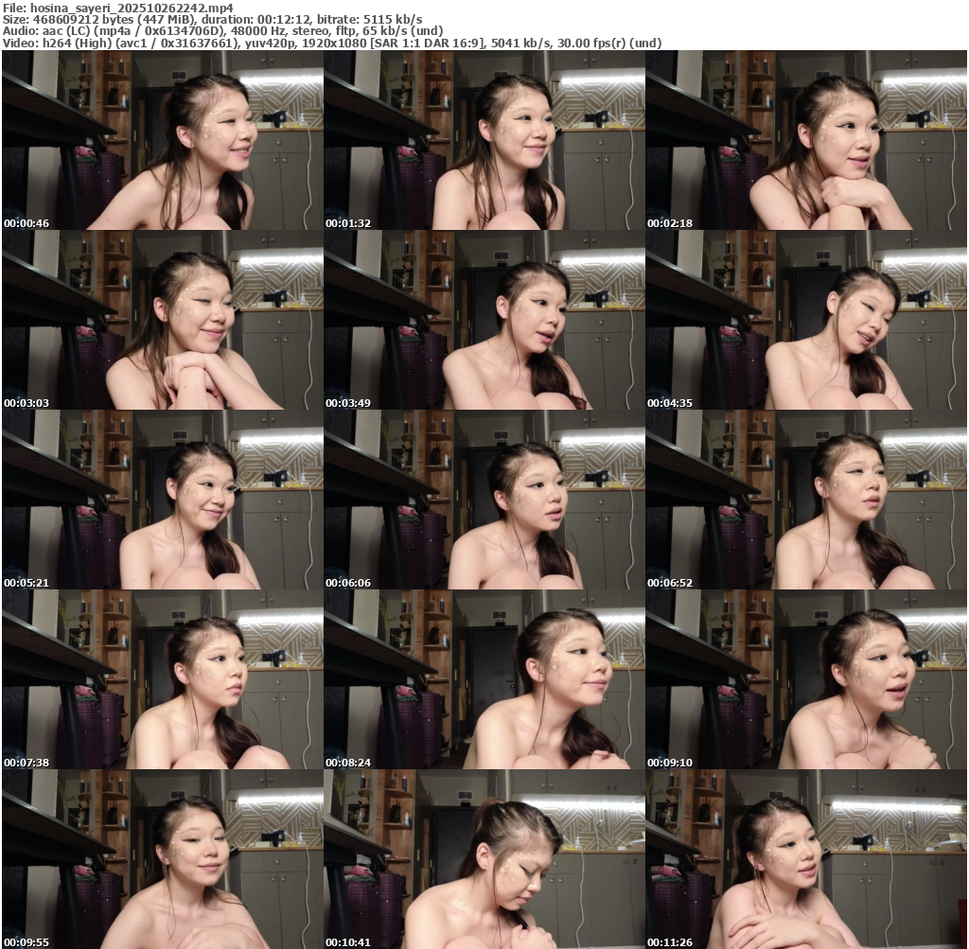This screenshot has height=949, width=969.
Task: Select the thumbnail stamped 00:02:18
Action: 806,140
